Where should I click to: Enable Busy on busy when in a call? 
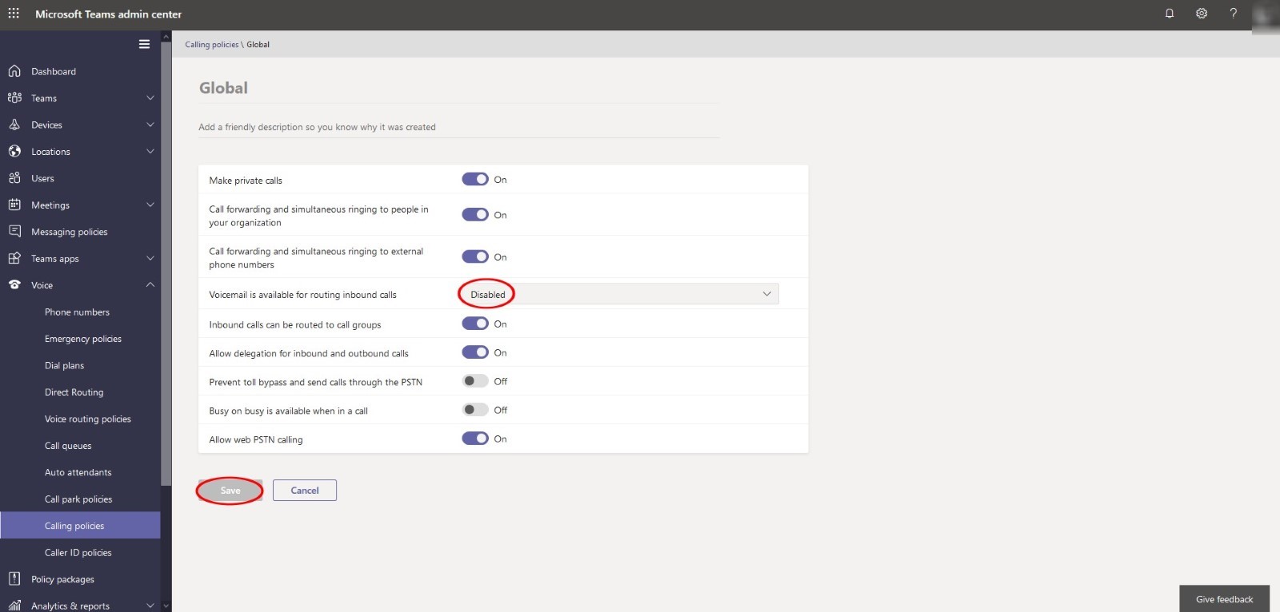475,410
